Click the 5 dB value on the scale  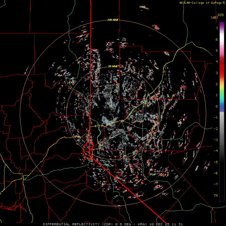217,50
